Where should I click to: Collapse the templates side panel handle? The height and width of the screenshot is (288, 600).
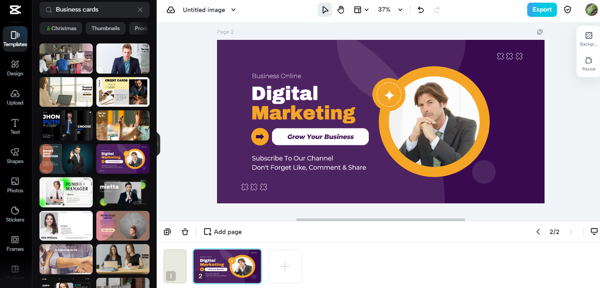coord(158,144)
